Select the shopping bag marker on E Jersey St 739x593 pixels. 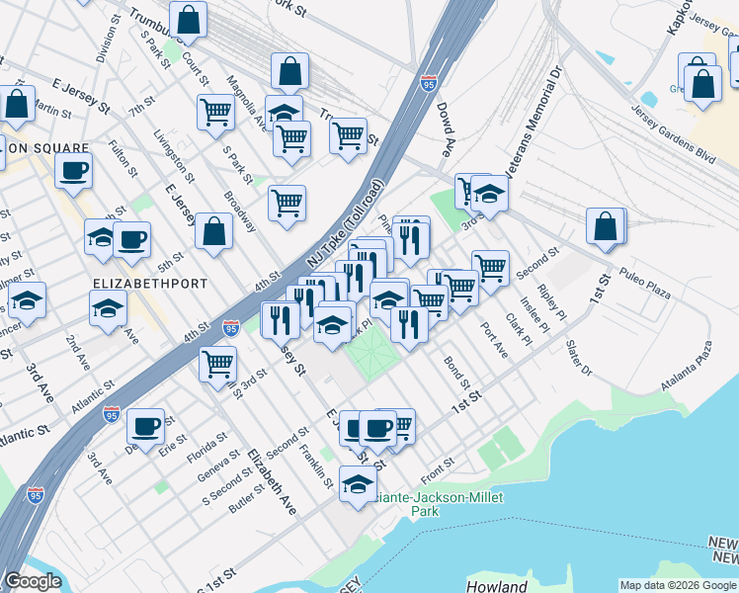214,234
